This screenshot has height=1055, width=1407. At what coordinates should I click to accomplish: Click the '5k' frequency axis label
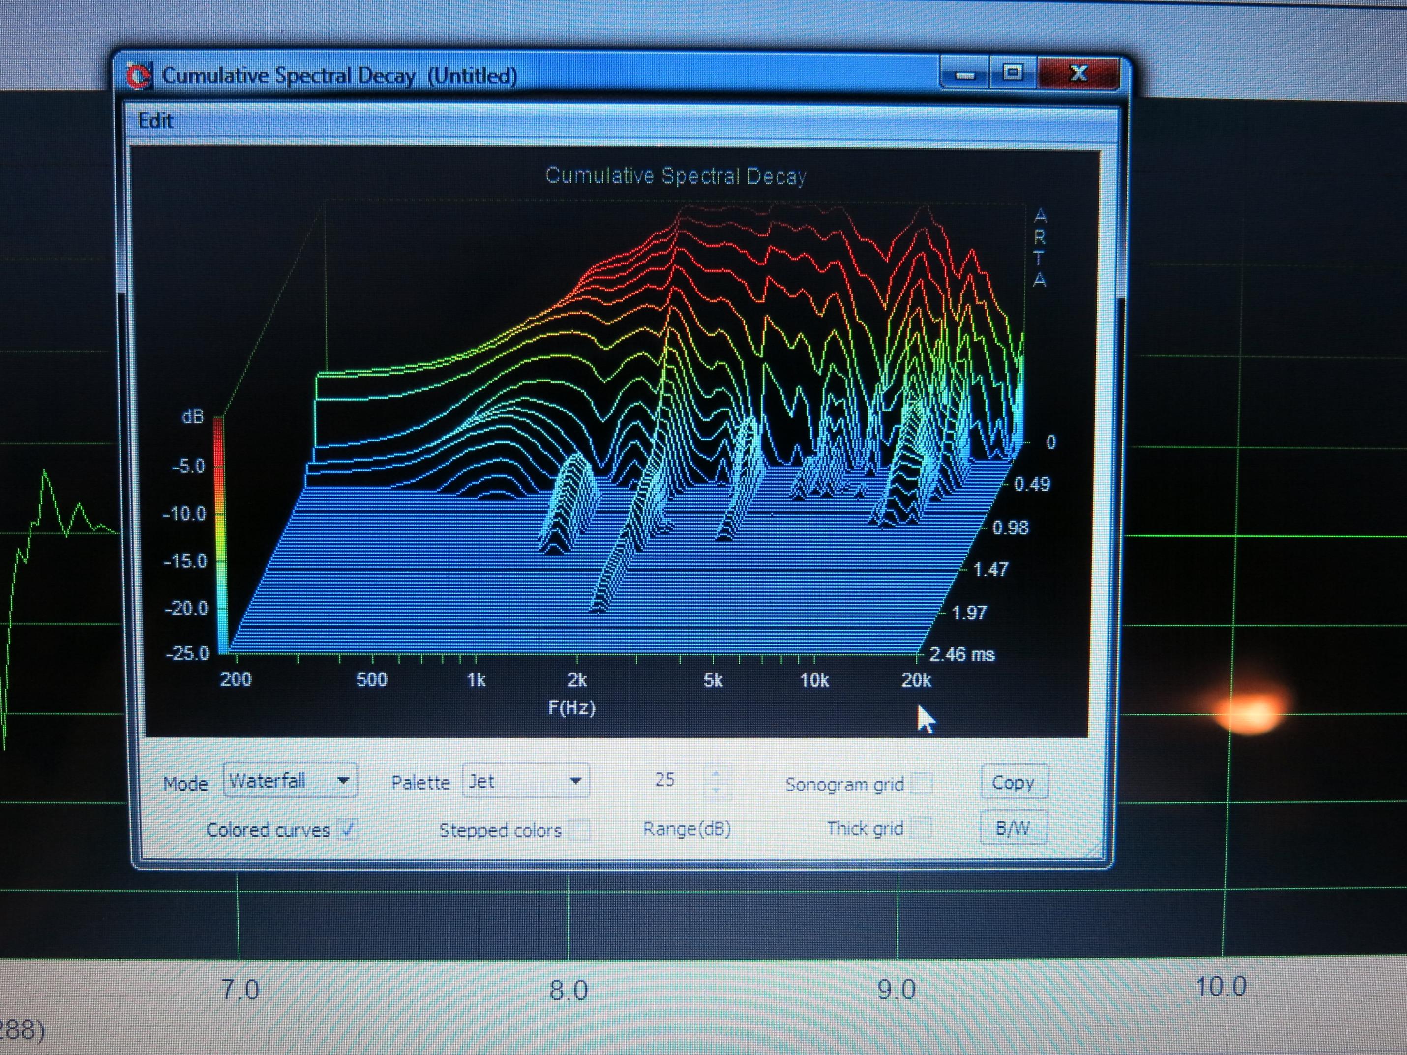713,680
